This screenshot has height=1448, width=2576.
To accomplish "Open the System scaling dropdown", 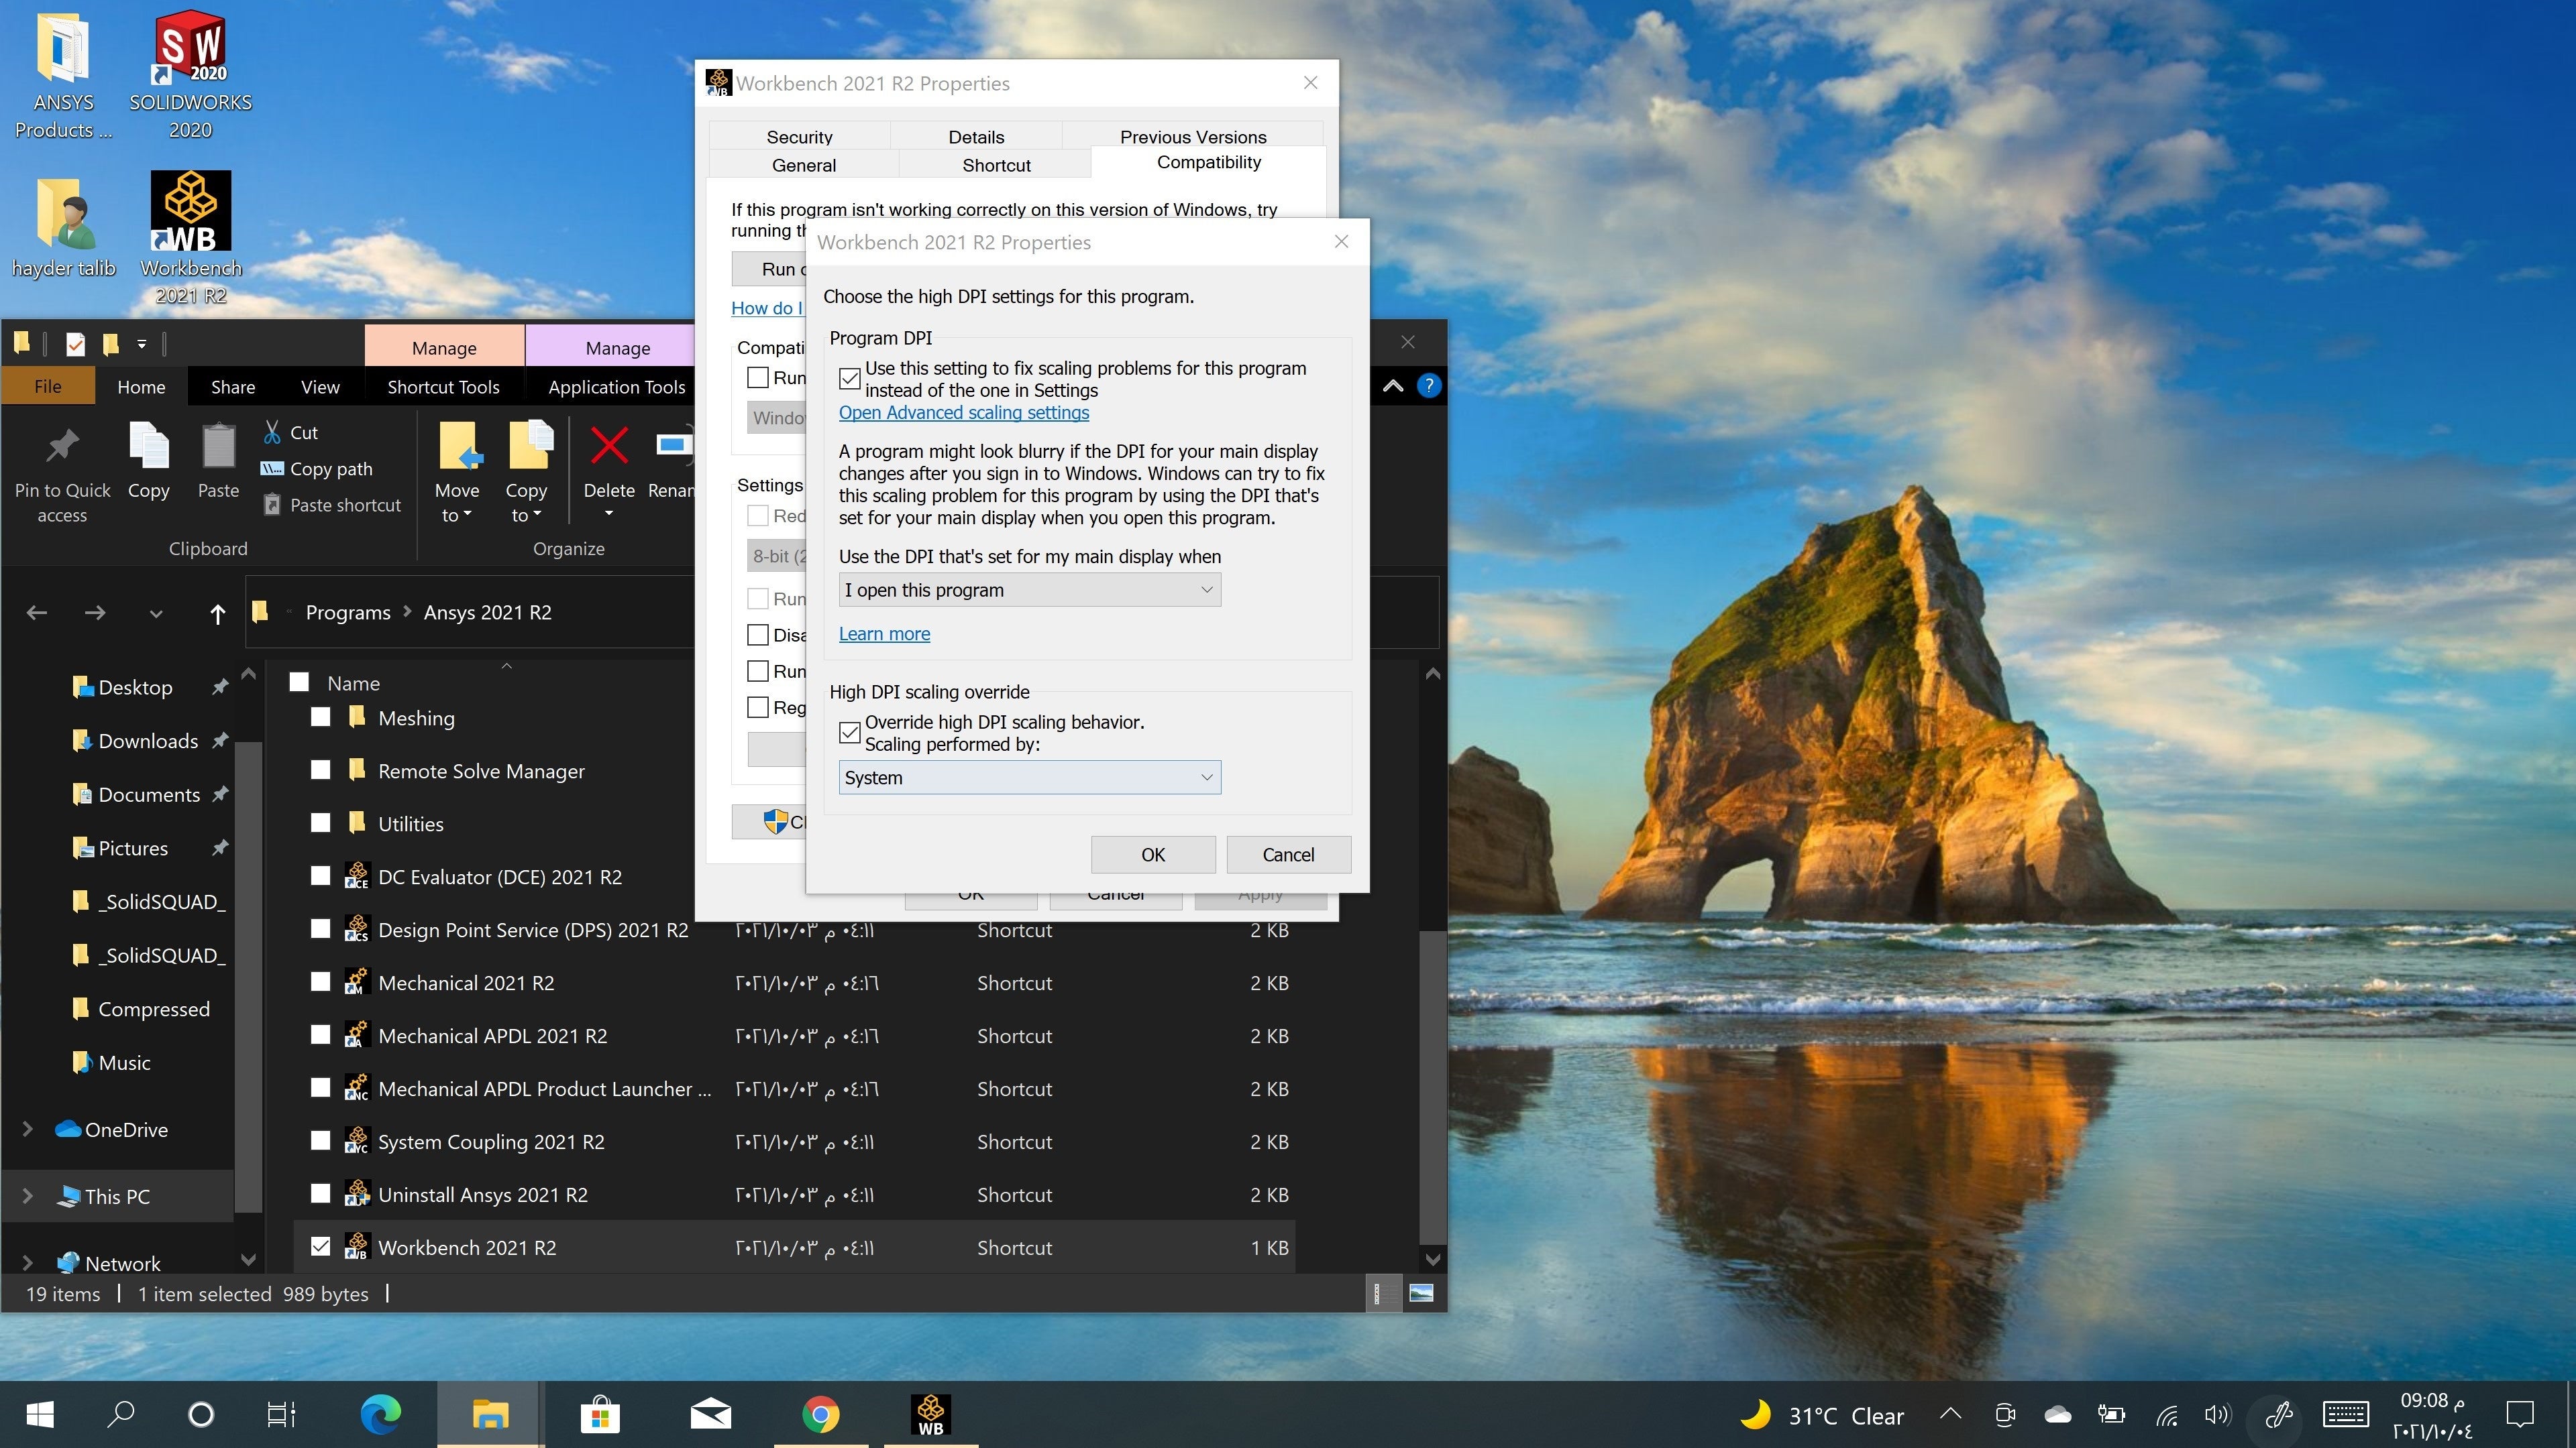I will pos(1029,778).
